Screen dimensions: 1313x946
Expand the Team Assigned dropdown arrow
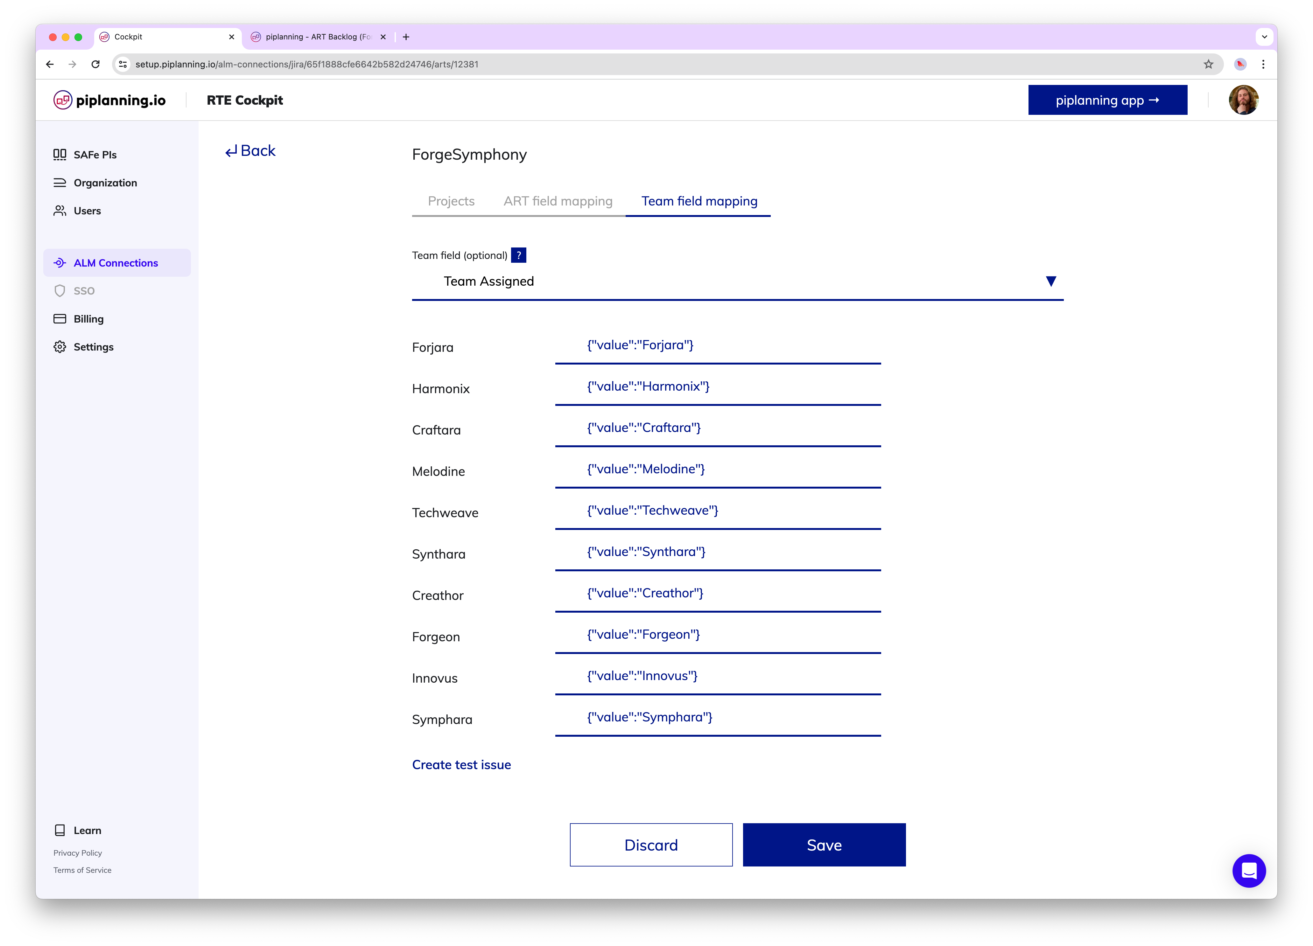coord(1051,281)
